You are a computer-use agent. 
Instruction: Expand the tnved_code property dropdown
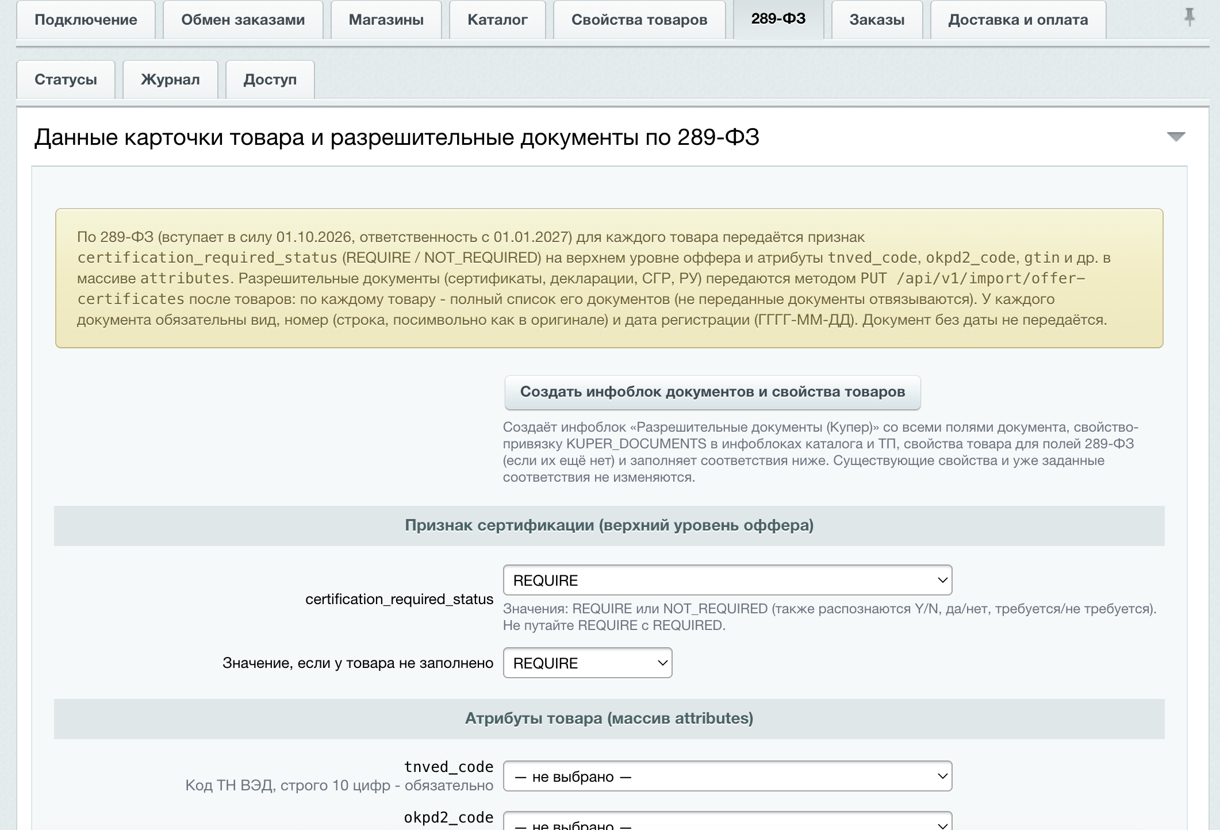click(x=727, y=776)
